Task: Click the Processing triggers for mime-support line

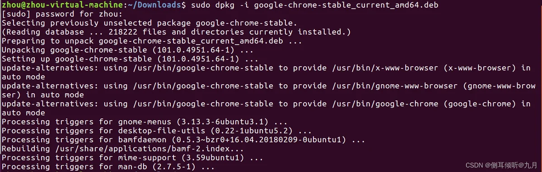Action: click(x=132, y=158)
